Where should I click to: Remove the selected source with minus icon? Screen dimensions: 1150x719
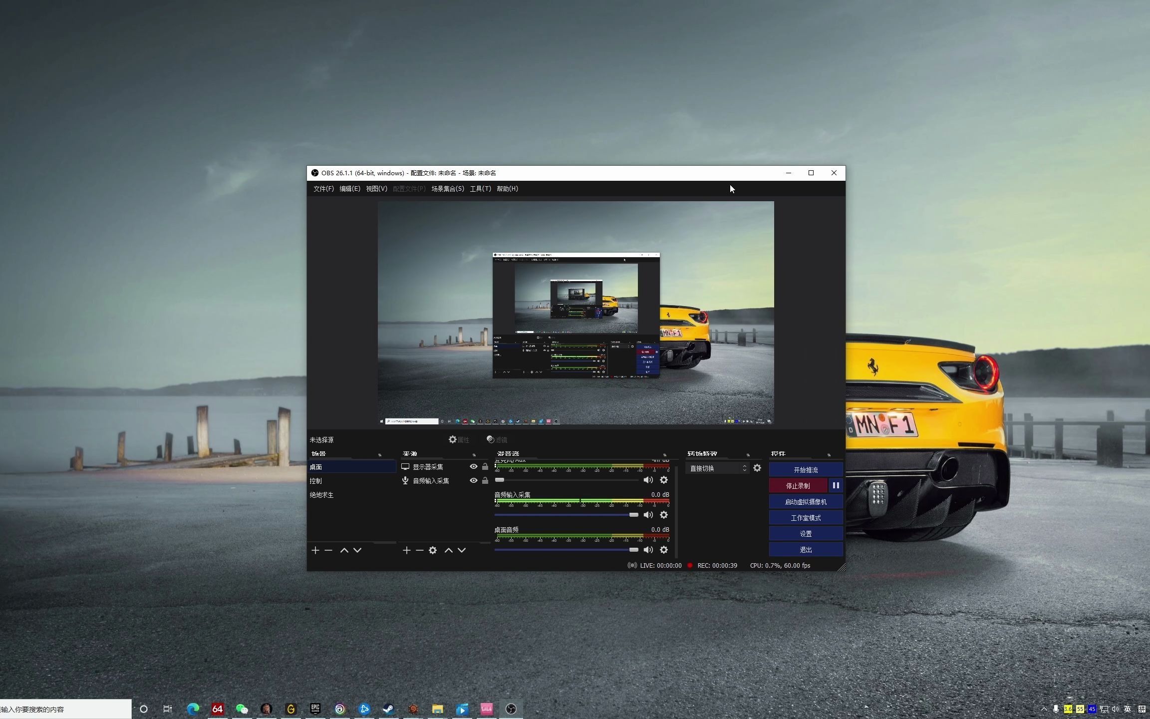(x=420, y=550)
